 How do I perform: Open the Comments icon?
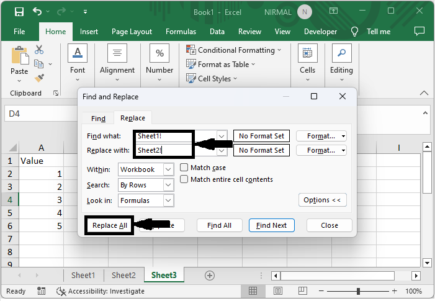(x=419, y=31)
